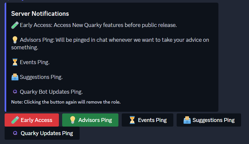Click the Early Access description line in embed
This screenshot has width=249, height=144.
tap(98, 25)
